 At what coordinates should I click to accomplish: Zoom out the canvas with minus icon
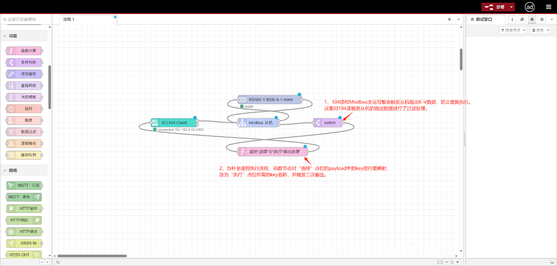[446, 262]
